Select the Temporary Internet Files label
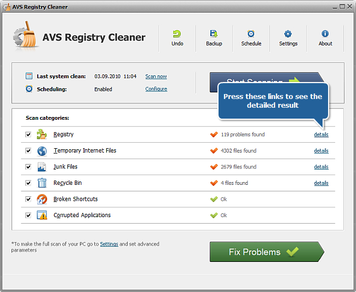Viewport: 356px width, 292px height. pyautogui.click(x=85, y=150)
